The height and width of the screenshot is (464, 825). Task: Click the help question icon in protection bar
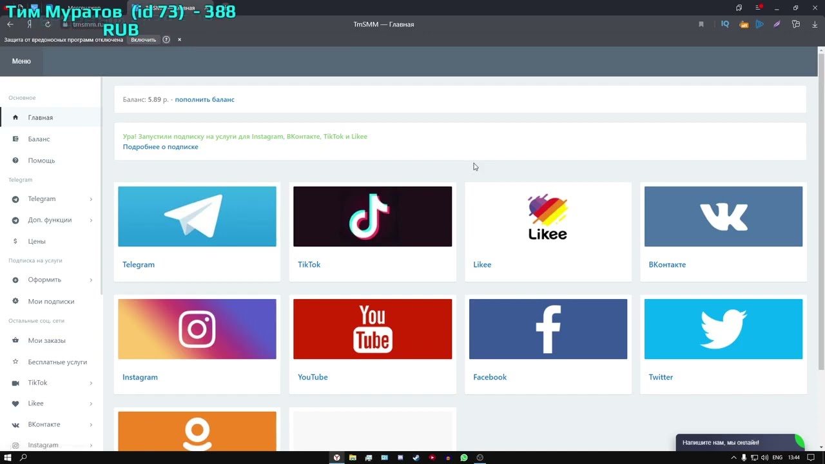point(166,40)
